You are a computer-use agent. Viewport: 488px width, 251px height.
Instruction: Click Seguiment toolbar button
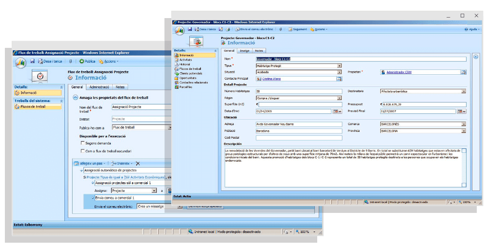(x=298, y=29)
